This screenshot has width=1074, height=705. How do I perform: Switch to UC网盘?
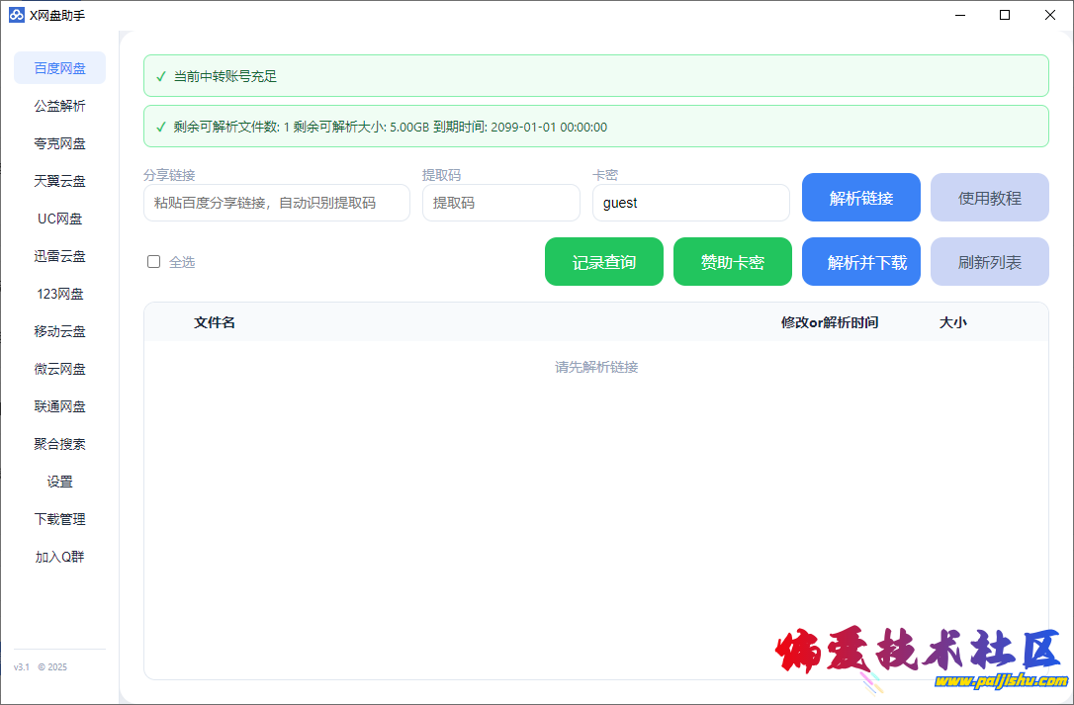[59, 219]
